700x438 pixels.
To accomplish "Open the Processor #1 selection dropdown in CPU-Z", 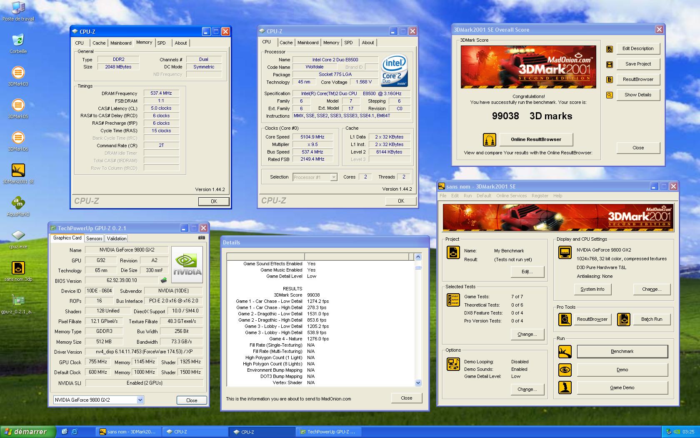I will click(333, 177).
